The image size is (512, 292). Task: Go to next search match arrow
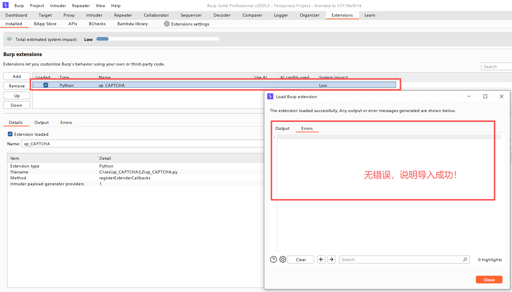(x=331, y=259)
